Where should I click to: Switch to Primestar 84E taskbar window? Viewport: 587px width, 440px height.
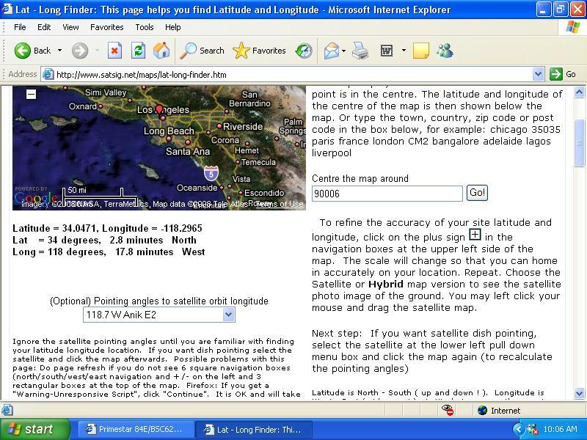[136, 430]
